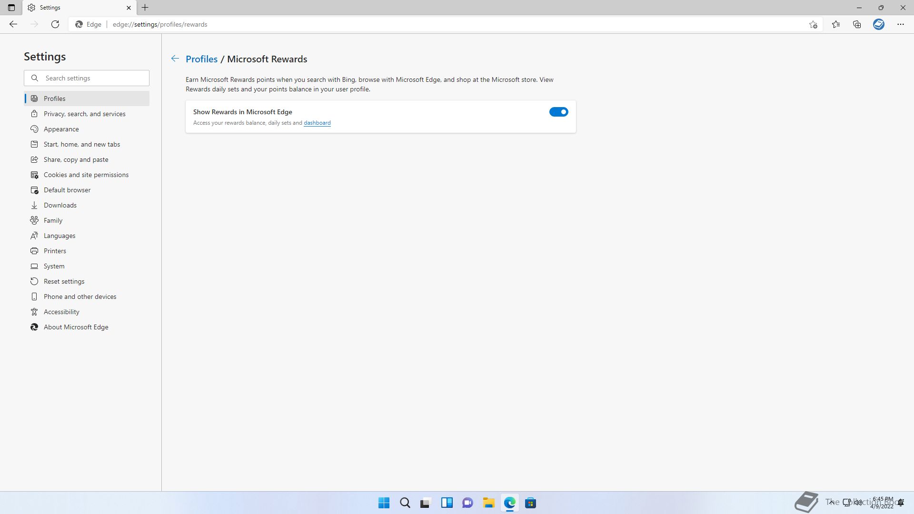The height and width of the screenshot is (514, 914).
Task: Open Start, home, and new tabs section
Action: (x=87, y=144)
